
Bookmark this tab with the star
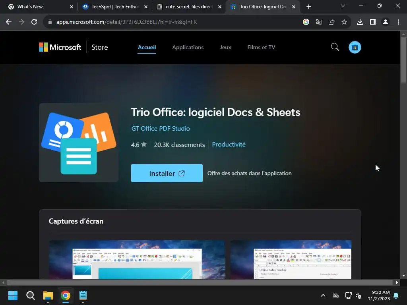(344, 22)
